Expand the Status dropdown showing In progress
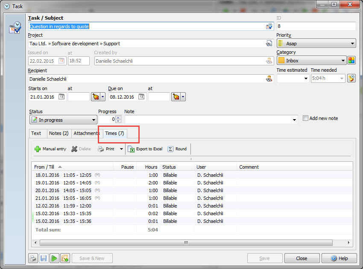Viewport: 363px width, 269px height. tap(94, 120)
